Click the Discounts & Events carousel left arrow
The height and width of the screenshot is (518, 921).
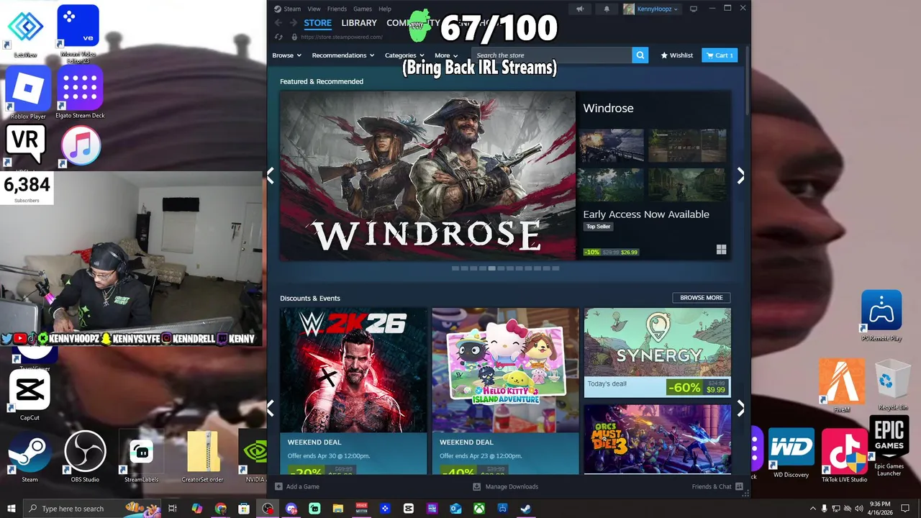[x=271, y=408]
